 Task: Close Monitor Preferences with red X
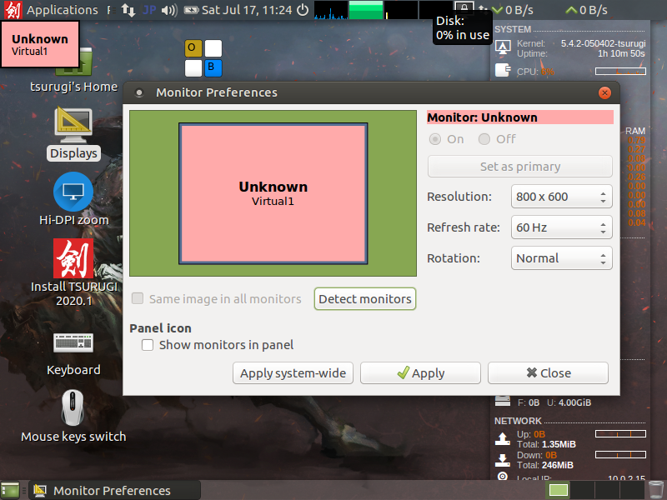point(604,92)
